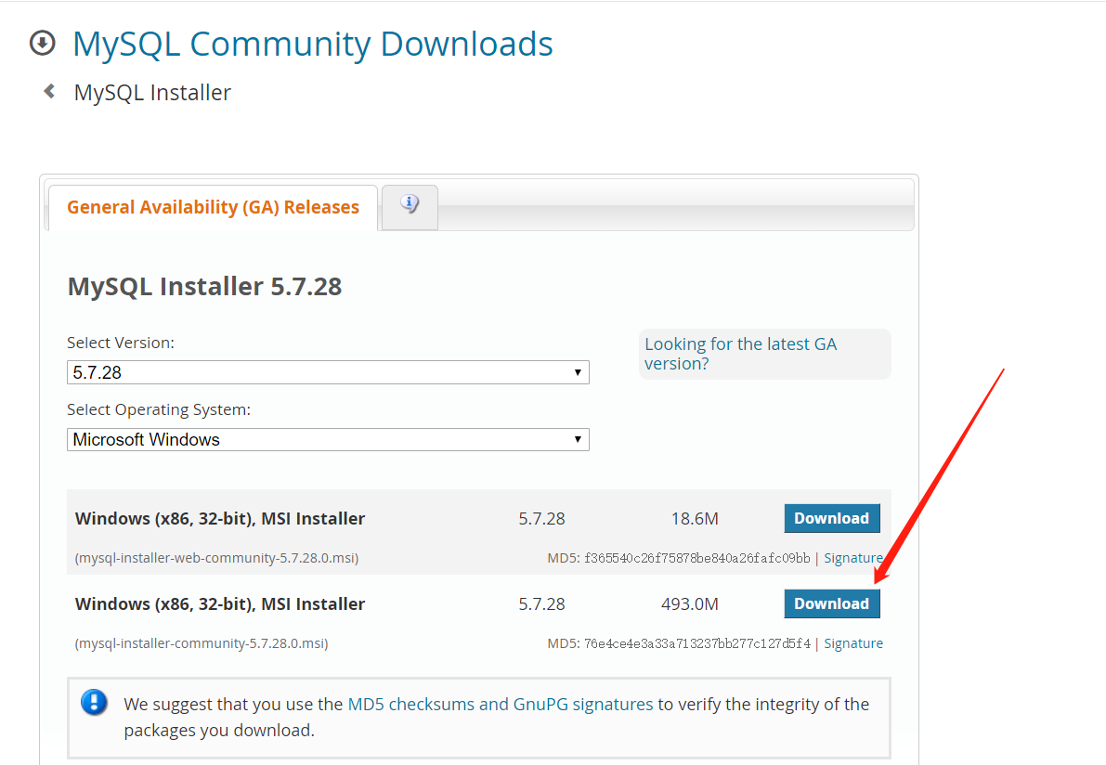Click Select Operating System label
Image resolution: width=1106 pixels, height=765 pixels.
159,409
